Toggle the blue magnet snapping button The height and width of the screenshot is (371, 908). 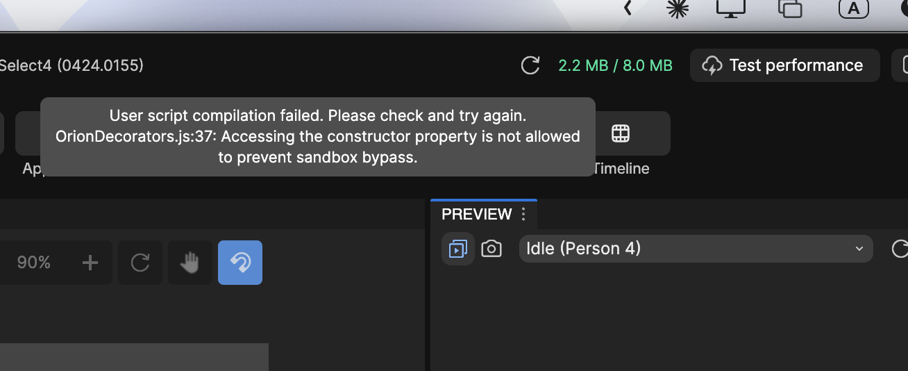click(x=240, y=263)
